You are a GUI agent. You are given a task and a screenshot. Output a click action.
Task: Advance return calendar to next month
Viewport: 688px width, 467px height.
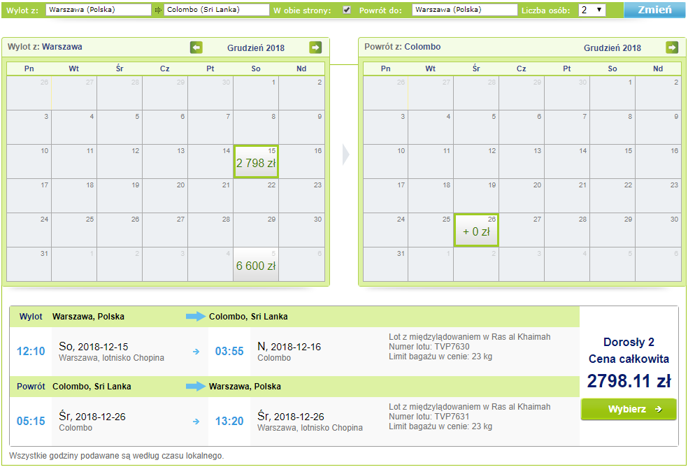672,48
